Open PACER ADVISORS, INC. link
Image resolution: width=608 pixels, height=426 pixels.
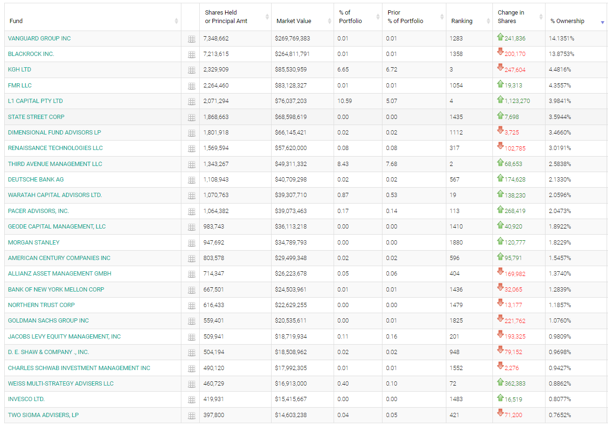click(39, 211)
